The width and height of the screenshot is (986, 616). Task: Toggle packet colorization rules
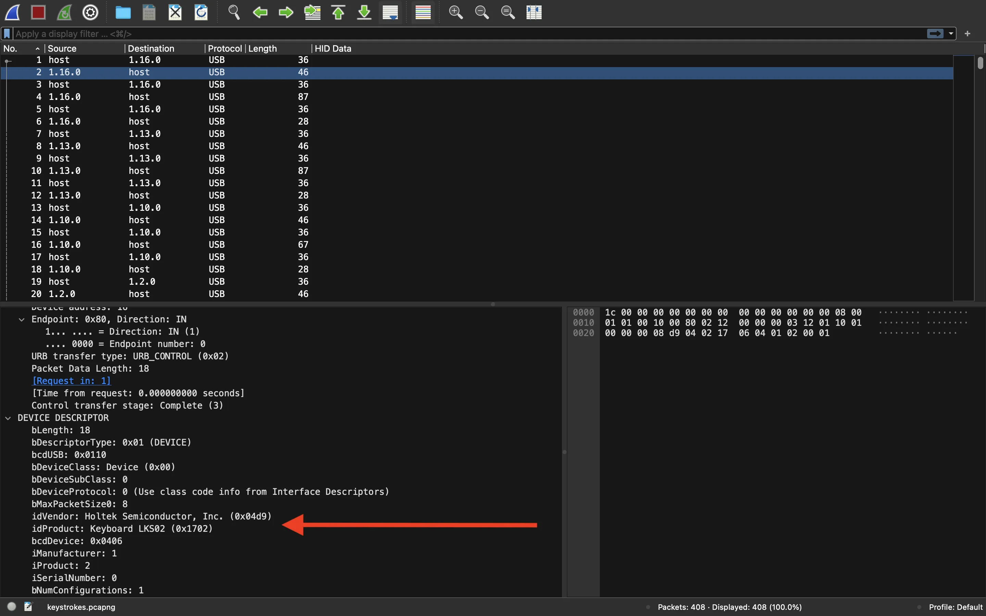(x=423, y=12)
